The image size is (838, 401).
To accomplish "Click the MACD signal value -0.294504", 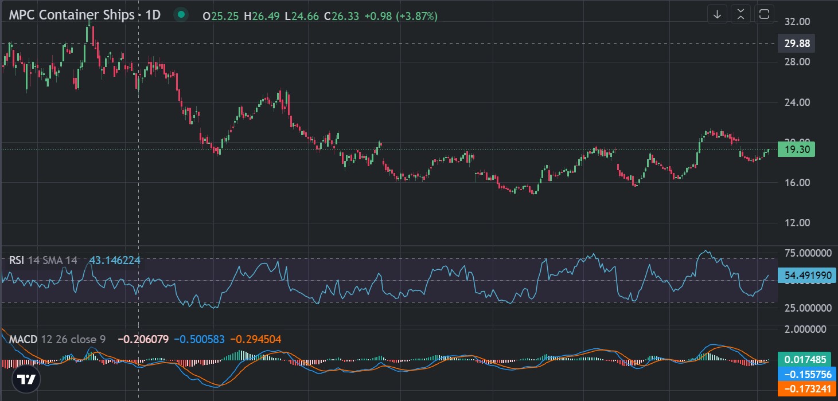I will [x=256, y=339].
